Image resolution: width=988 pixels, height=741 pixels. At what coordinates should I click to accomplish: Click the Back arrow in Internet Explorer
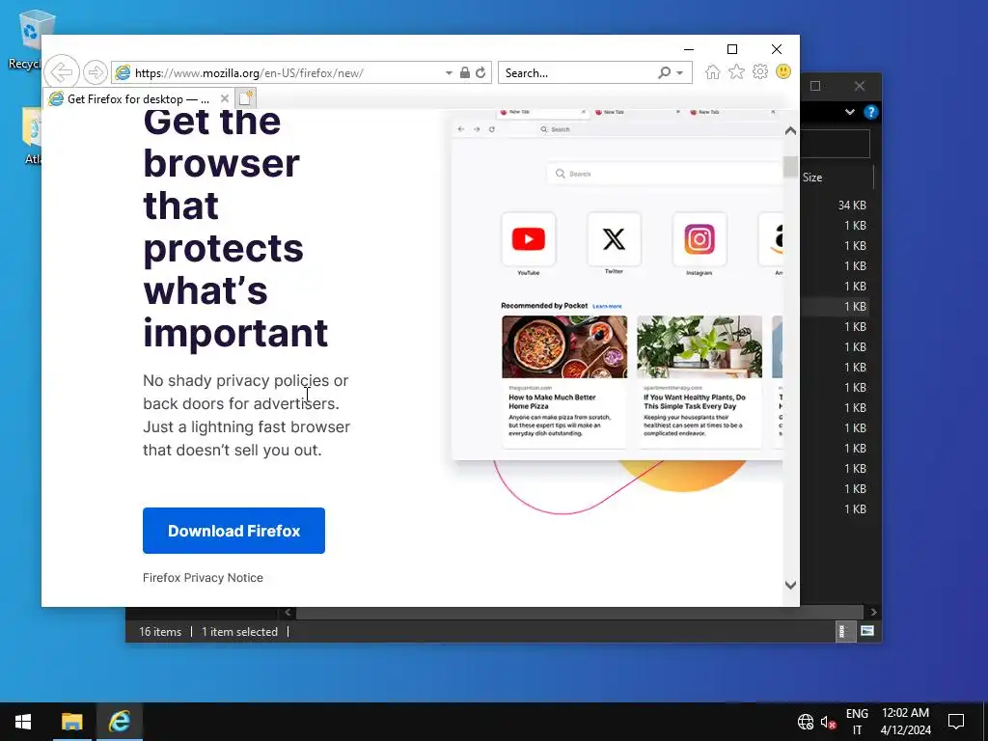(x=62, y=71)
